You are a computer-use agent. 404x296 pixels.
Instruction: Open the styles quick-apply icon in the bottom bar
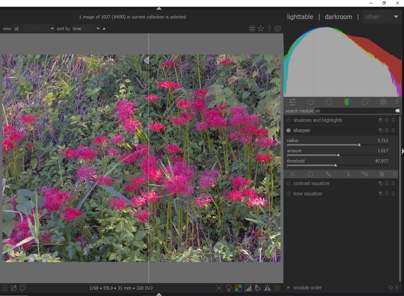click(13, 288)
